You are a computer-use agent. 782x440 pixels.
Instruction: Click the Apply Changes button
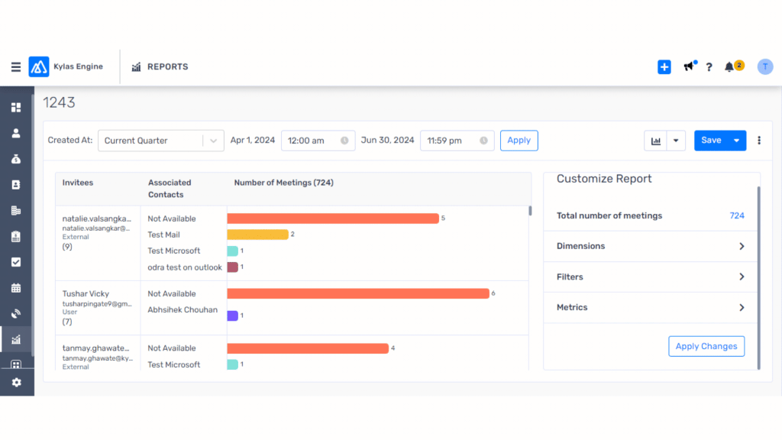pyautogui.click(x=706, y=346)
